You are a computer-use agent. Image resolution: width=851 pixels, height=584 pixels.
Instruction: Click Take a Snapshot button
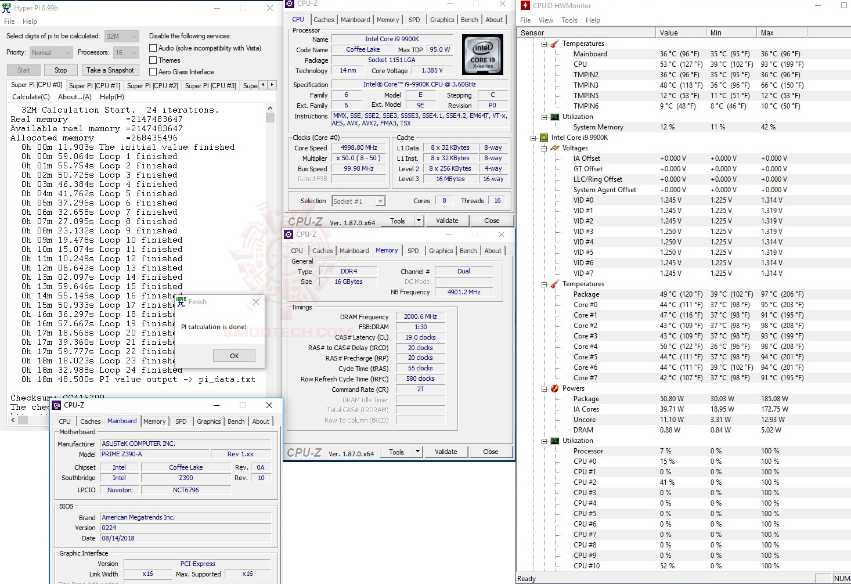click(x=110, y=70)
